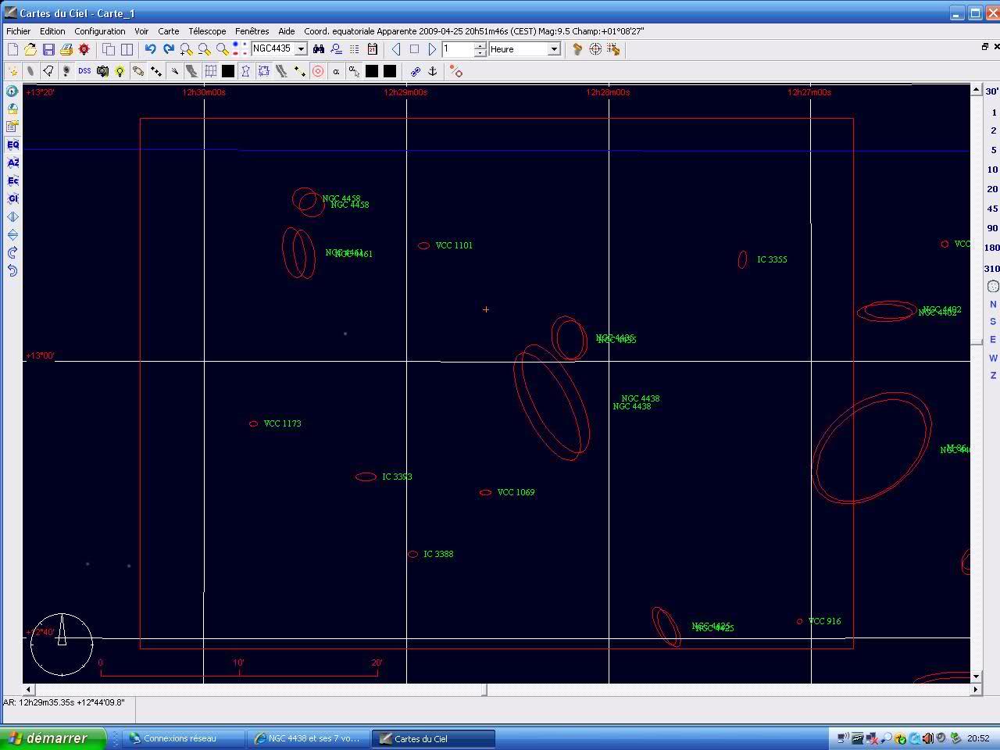Click the red bullseye finder circle icon
The width and height of the screenshot is (1000, 750).
click(x=318, y=71)
